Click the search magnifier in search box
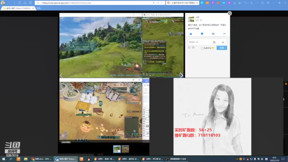Viewport: 288px width, 162px height. pyautogui.click(x=197, y=3)
